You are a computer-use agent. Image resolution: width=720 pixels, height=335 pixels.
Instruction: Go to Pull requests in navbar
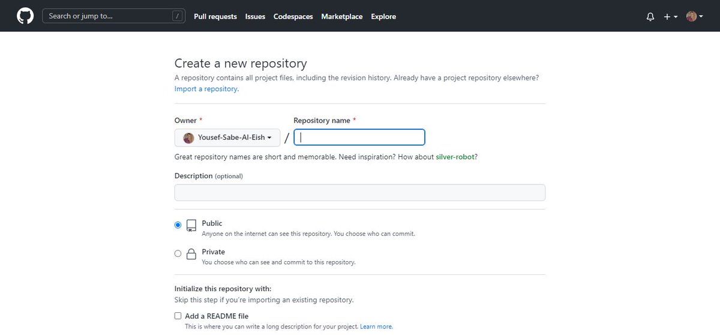click(x=215, y=17)
